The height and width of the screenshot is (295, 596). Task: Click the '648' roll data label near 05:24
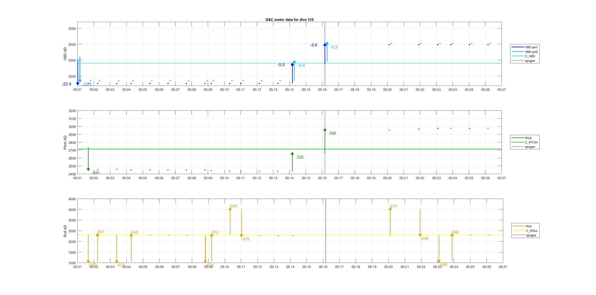click(456, 232)
